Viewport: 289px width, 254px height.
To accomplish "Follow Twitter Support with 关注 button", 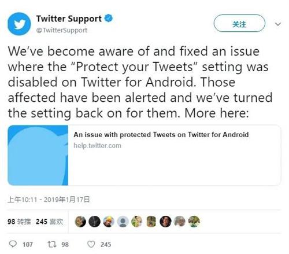I will click(x=239, y=23).
